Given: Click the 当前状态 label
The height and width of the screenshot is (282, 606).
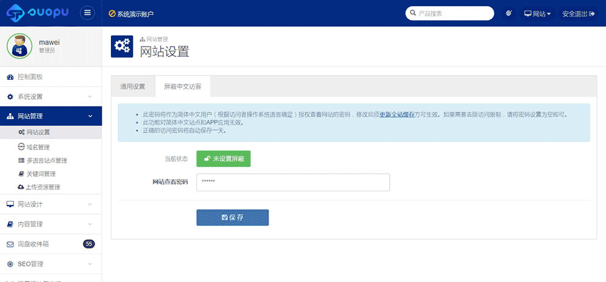Looking at the screenshot, I should pos(176,159).
